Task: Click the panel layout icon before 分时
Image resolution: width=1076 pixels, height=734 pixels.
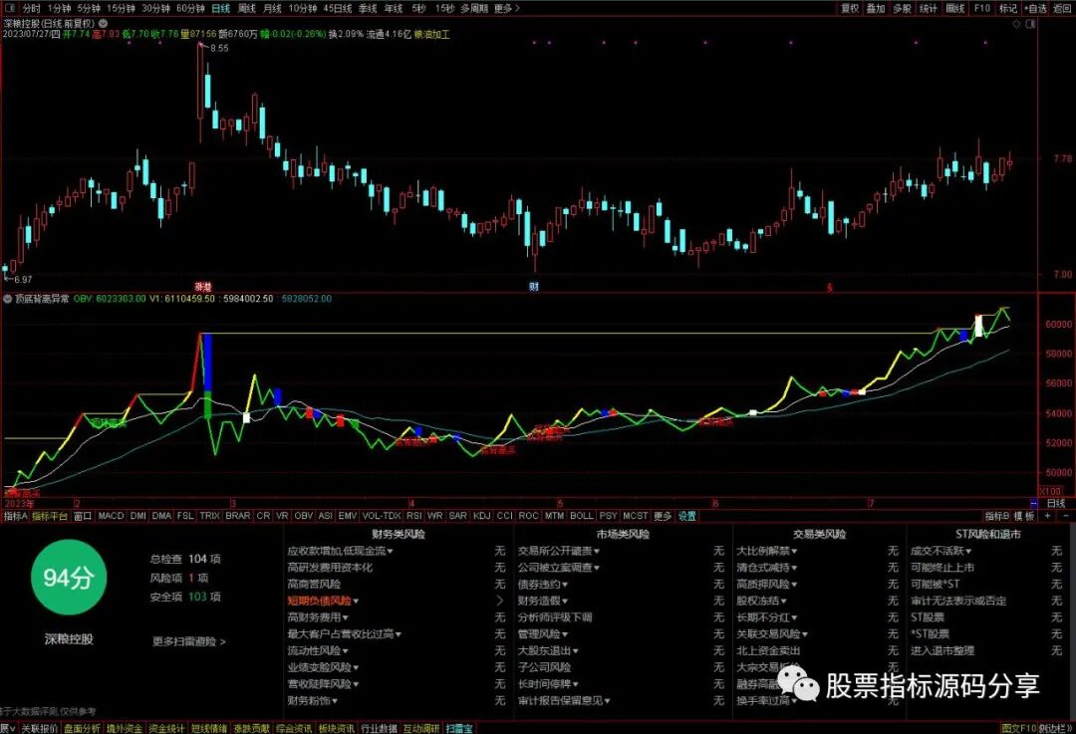Action: tap(9, 8)
